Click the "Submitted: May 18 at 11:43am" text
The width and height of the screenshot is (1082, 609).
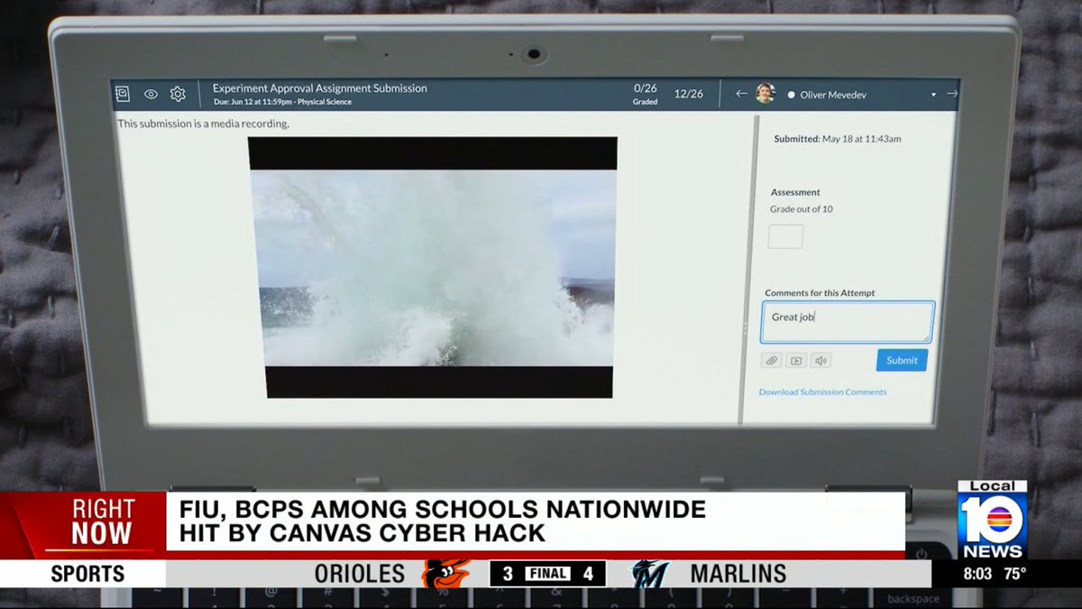838,139
